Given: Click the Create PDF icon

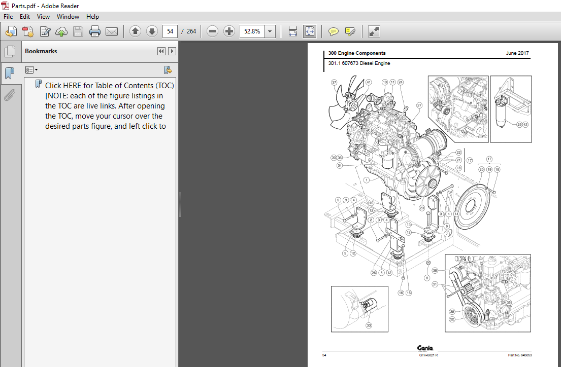Looking at the screenshot, I should pos(28,31).
